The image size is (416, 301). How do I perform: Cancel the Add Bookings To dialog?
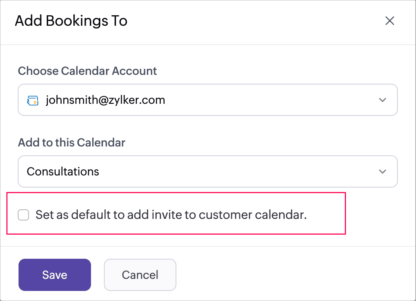tap(140, 275)
